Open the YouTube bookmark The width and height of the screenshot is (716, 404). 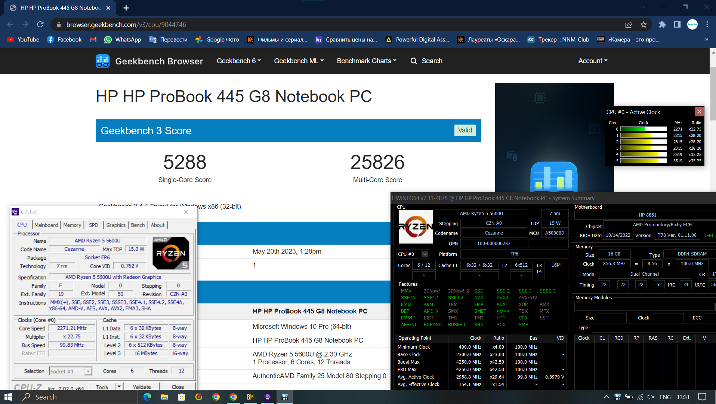pos(23,40)
